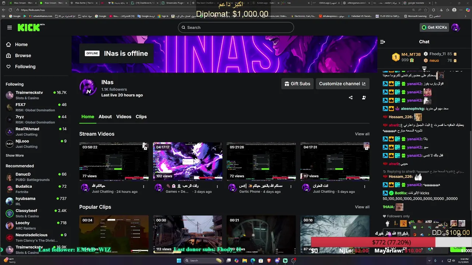The image size is (472, 265).
Task: Open hyubsama recommended channel
Action: pyautogui.click(x=36, y=201)
